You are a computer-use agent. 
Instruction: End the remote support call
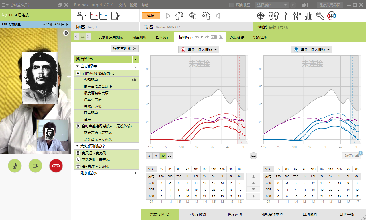(56, 166)
